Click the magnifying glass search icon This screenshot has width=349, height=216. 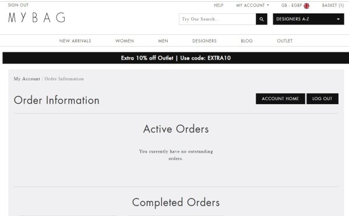[261, 19]
